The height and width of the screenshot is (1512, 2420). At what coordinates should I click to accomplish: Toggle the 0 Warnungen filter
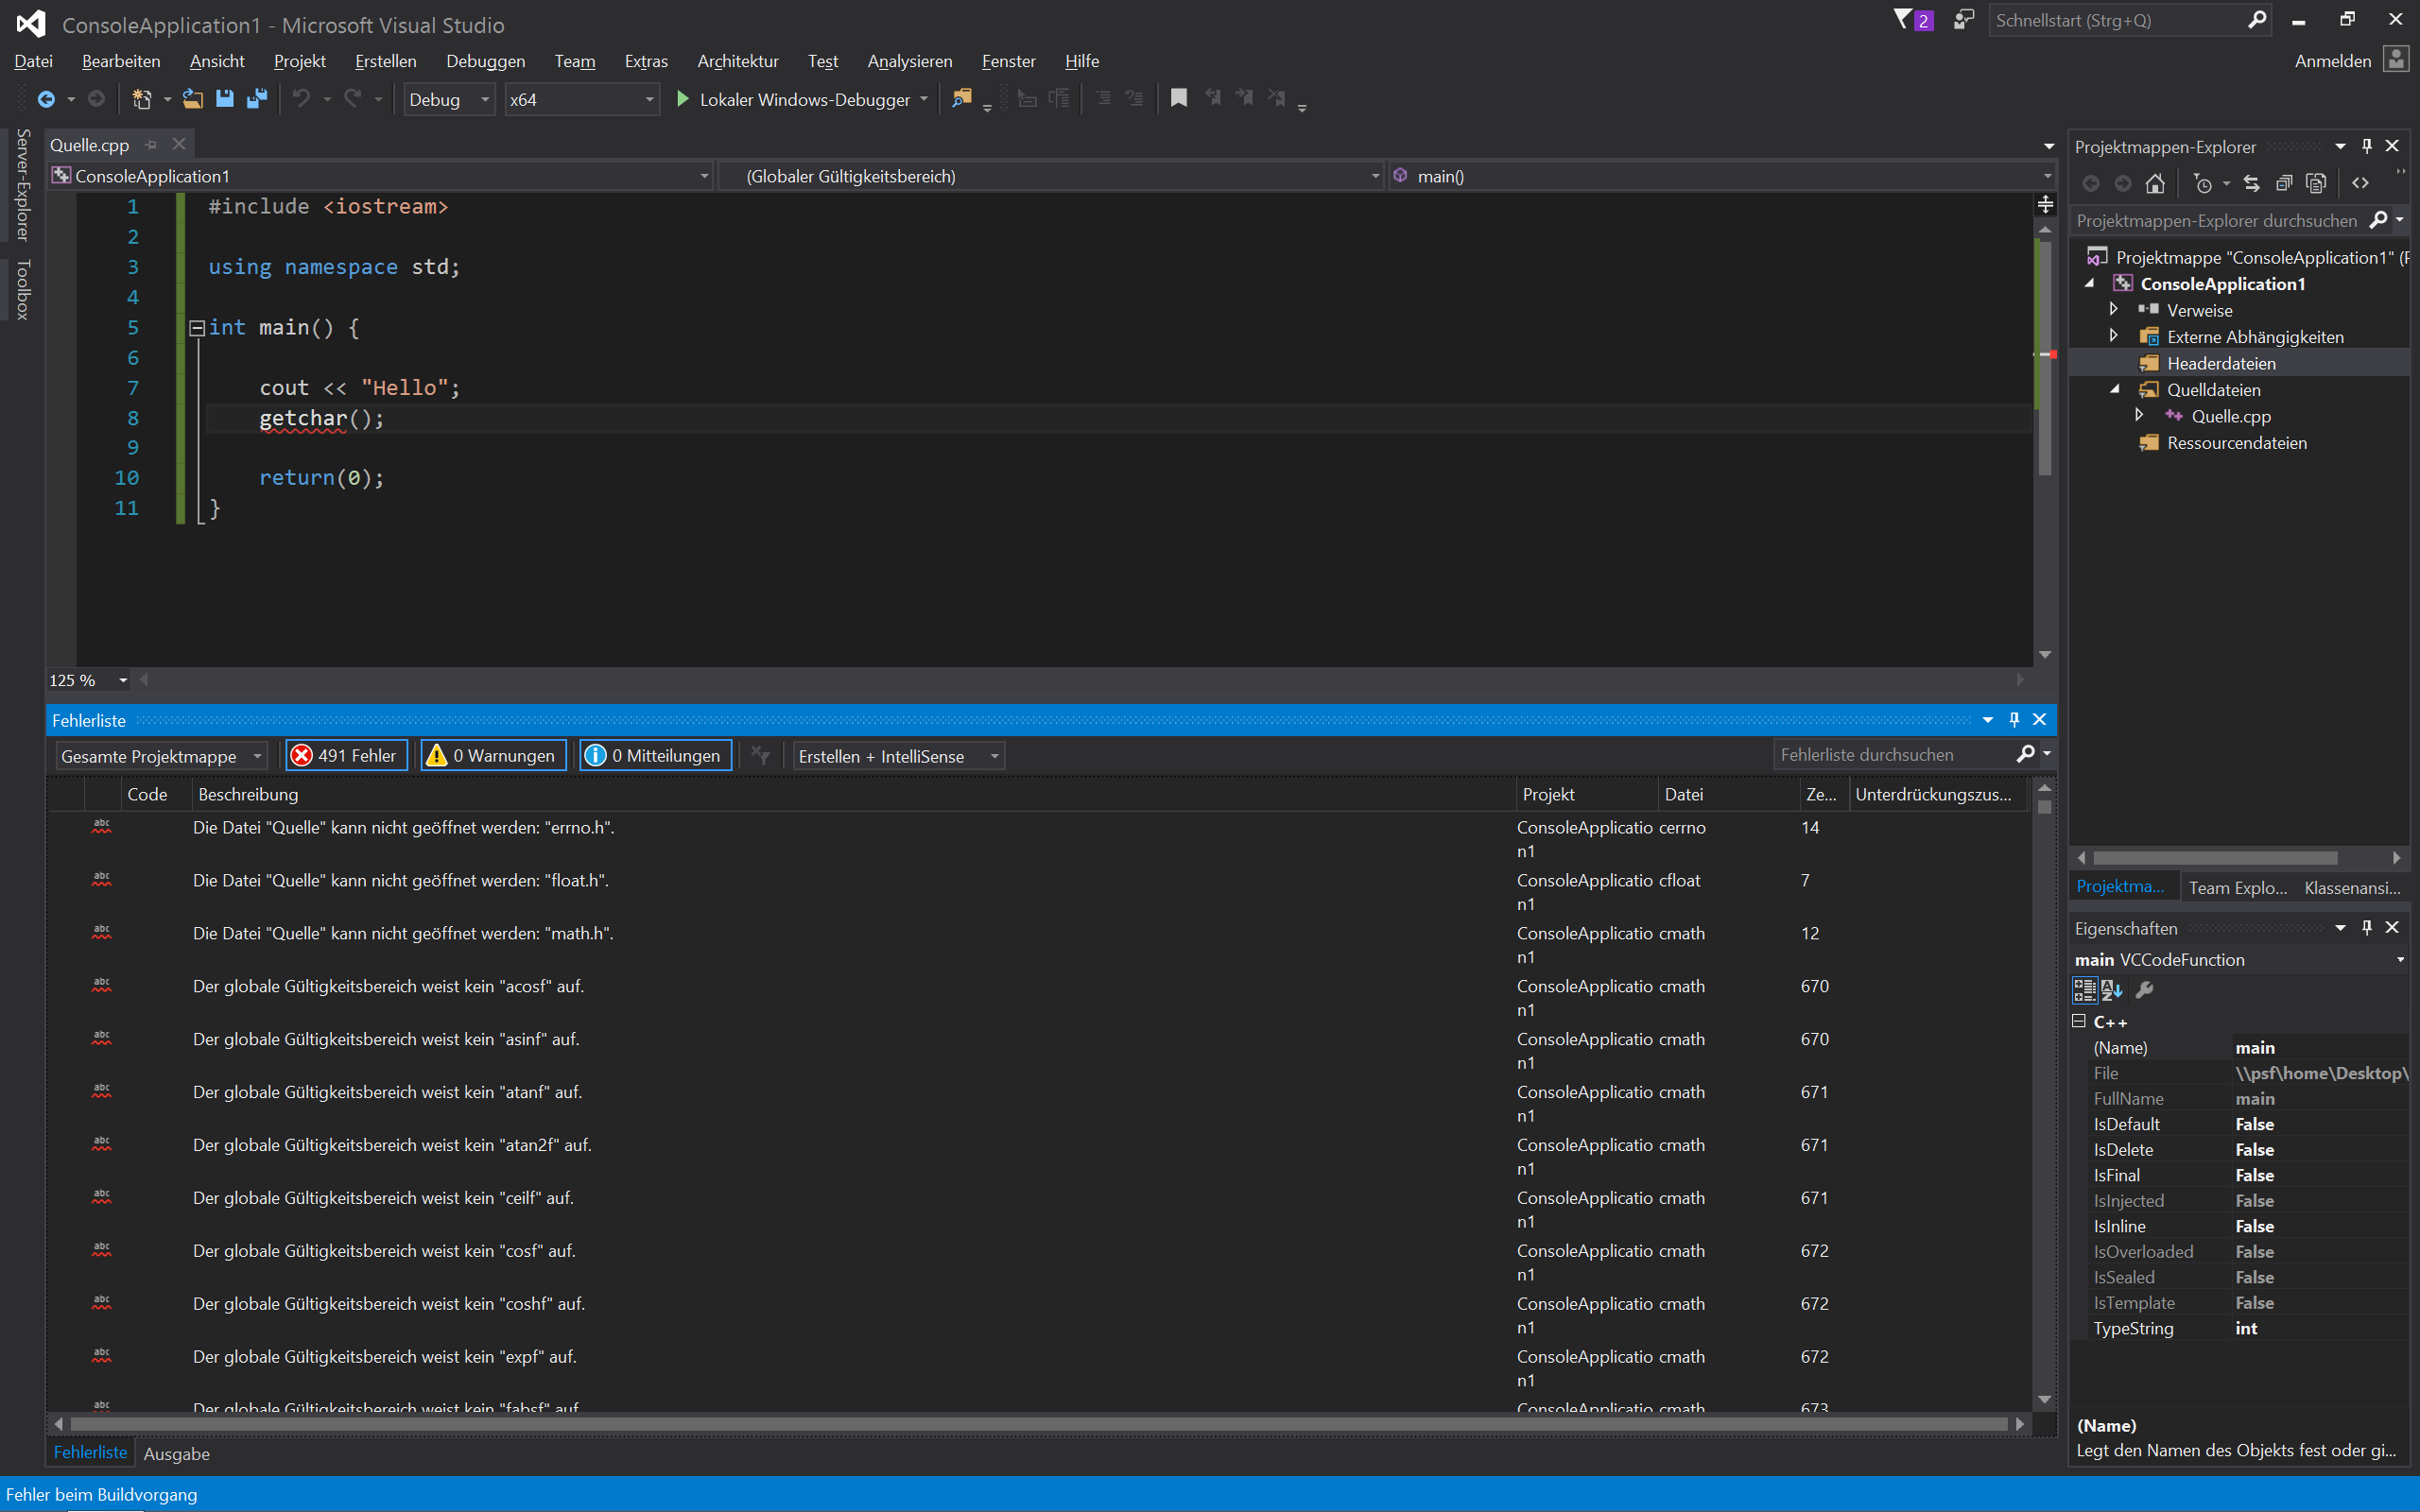[494, 756]
